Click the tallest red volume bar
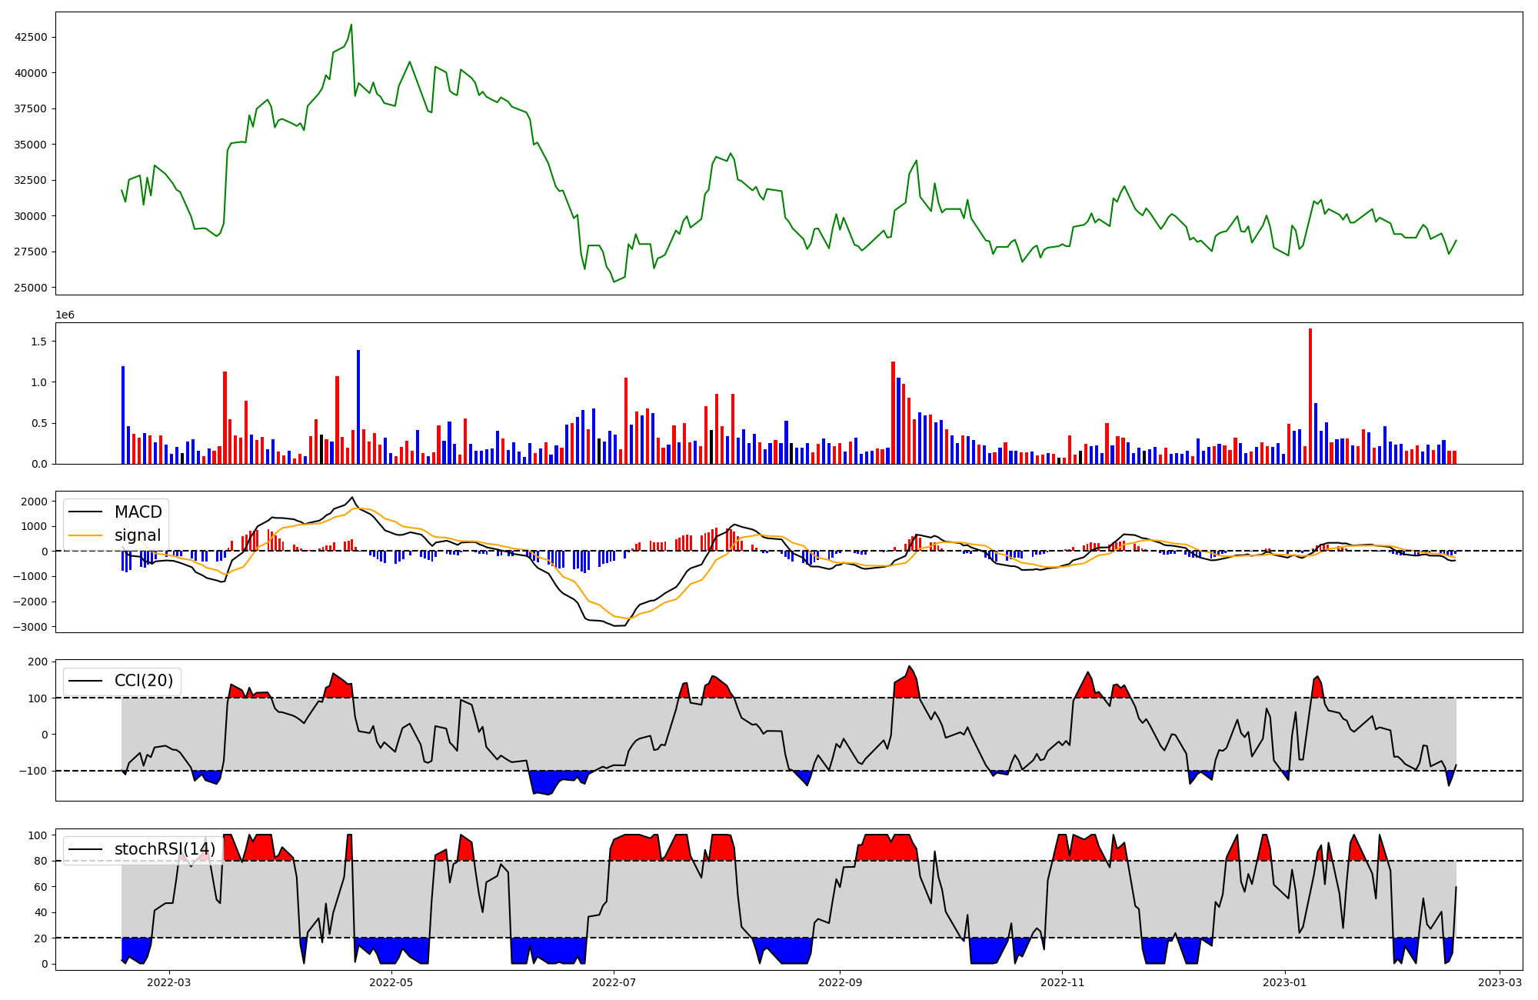 tap(1310, 396)
